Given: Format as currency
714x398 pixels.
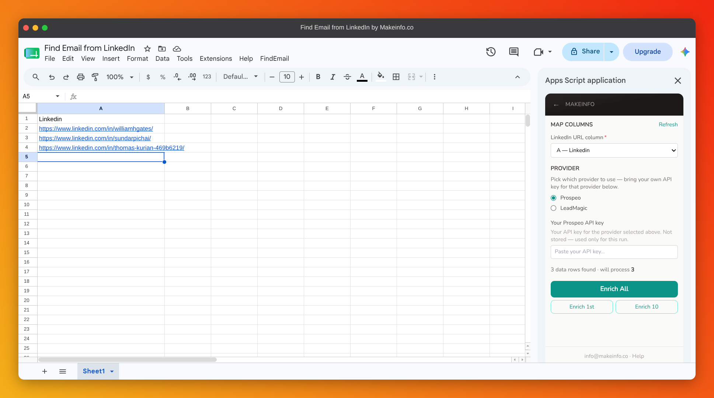Looking at the screenshot, I should click(148, 77).
